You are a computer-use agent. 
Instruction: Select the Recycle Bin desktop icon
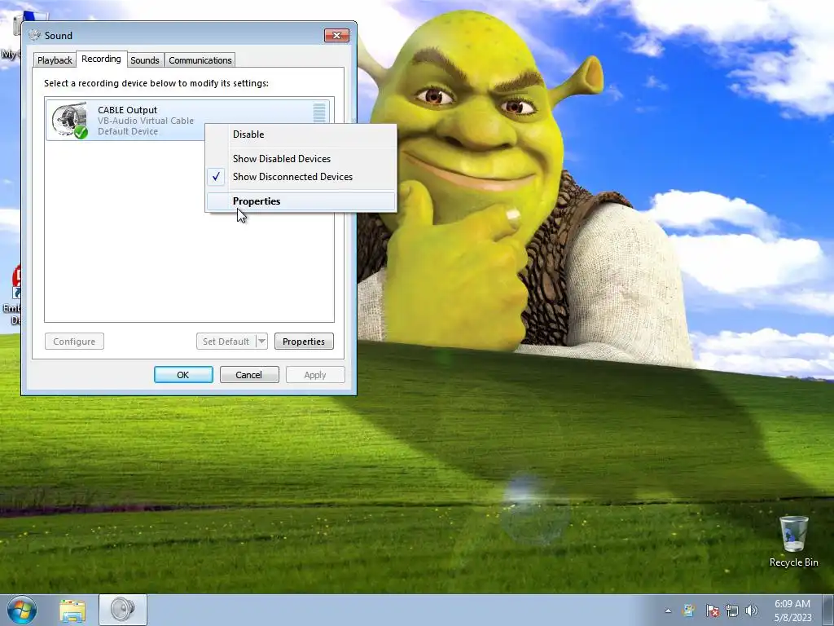pos(793,541)
